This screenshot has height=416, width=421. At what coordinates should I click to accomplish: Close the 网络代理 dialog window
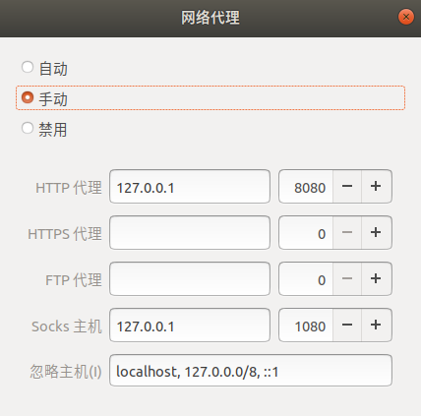(406, 17)
